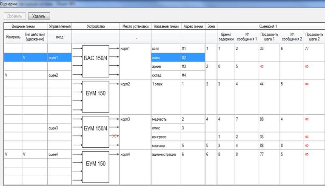Image resolution: width=325 pixels, height=186 pixels.
Task: Click the Удалить button
Action: pos(39,16)
